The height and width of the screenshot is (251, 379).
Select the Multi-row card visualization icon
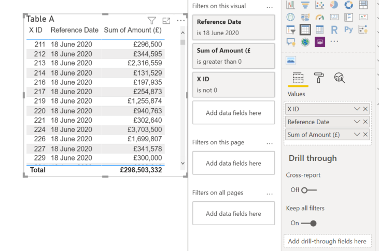348,17
